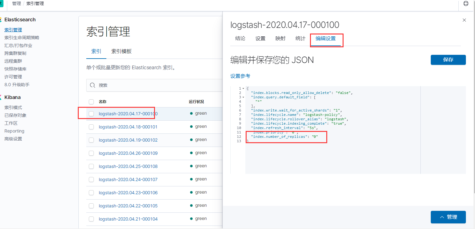The image size is (475, 229).
Task: Open the 管理 dropdown in the flyout footer
Action: [448, 217]
